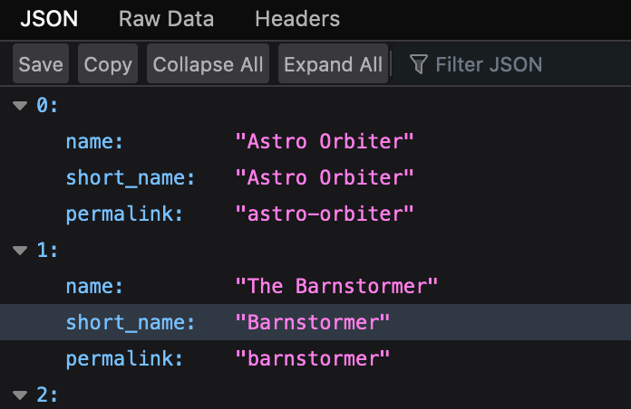Select short_name value "Barnstormer"
The image size is (631, 409).
pos(312,322)
